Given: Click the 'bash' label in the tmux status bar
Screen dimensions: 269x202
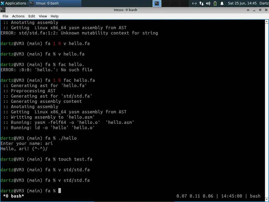Looking at the screenshot, I should (255, 196).
